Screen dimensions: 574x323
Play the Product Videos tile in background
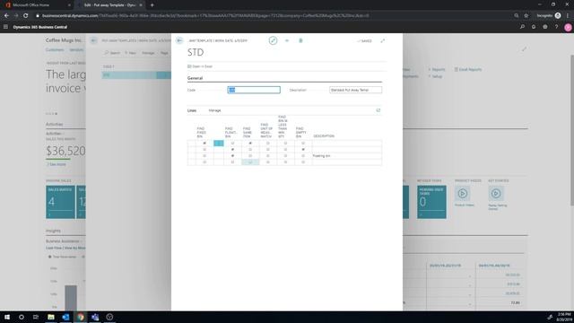[x=463, y=194]
